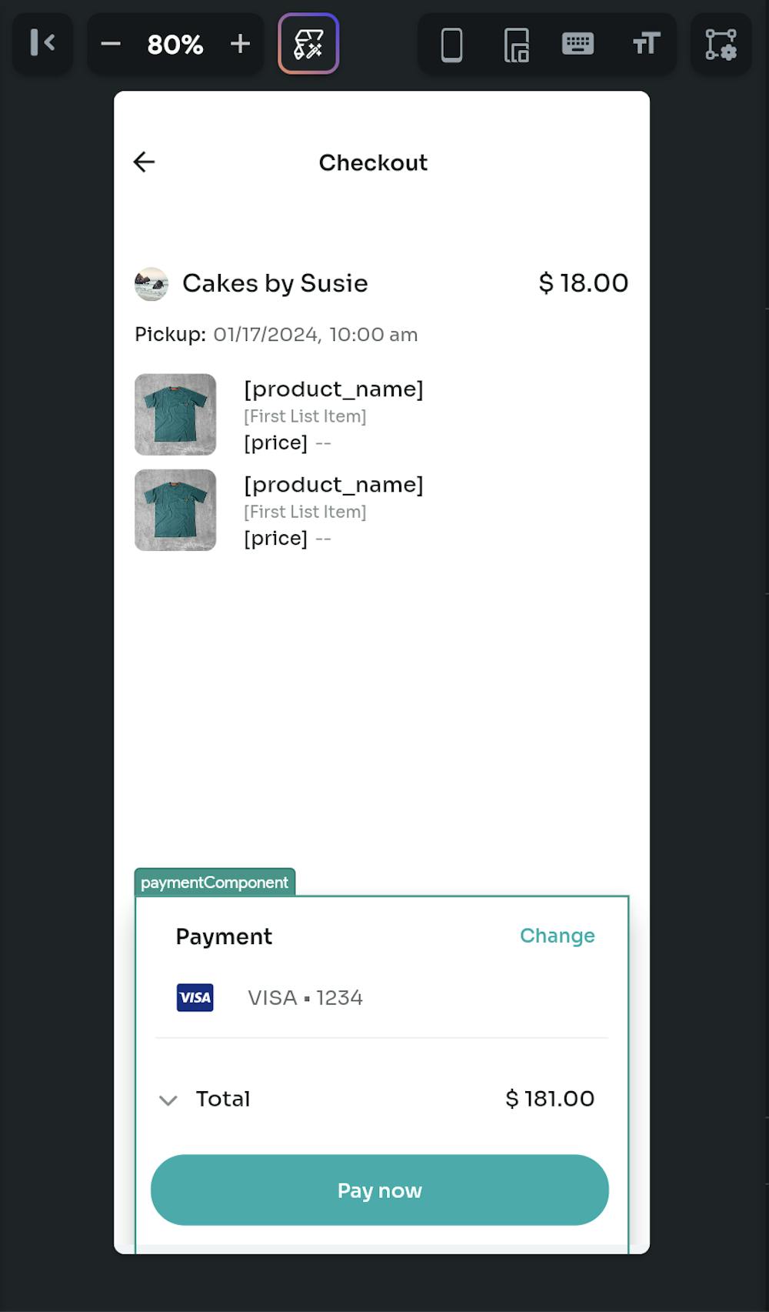
Task: Toggle the virtual keyboard overlay
Action: tap(578, 44)
